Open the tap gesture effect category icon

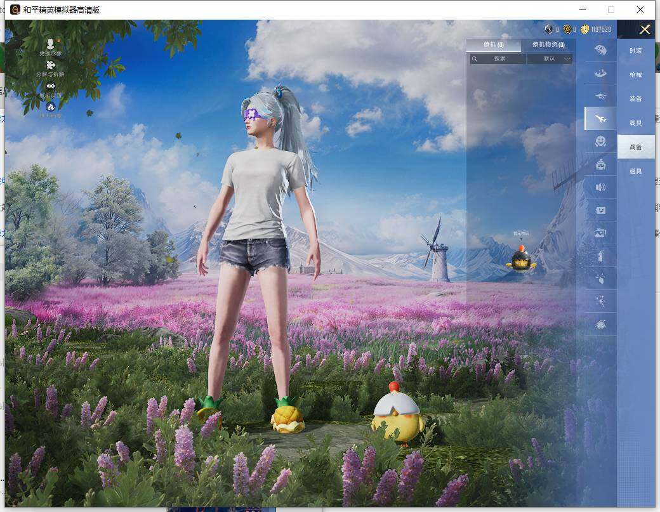(600, 278)
